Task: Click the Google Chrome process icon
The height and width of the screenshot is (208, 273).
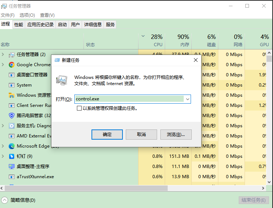Action: pos(12,65)
